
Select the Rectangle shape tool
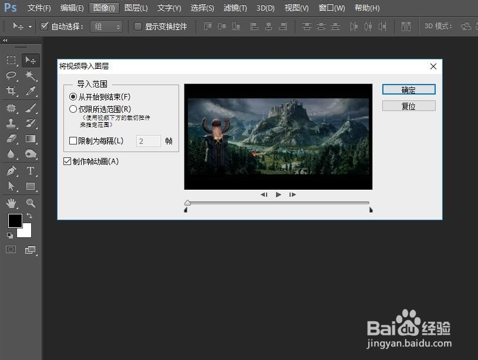tap(31, 186)
